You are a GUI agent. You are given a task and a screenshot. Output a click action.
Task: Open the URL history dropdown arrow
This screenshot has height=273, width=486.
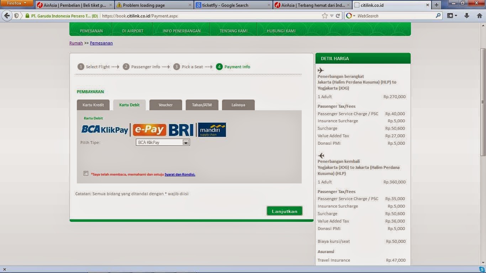click(x=332, y=16)
